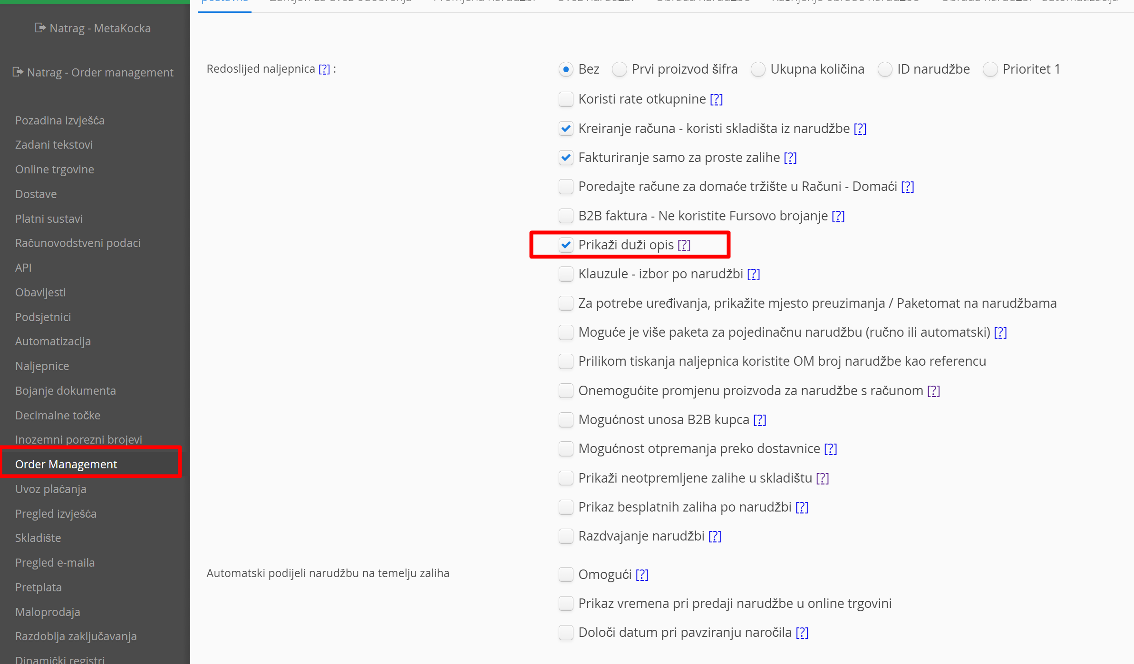
Task: Open Online trgovine sidebar item
Action: tap(54, 170)
